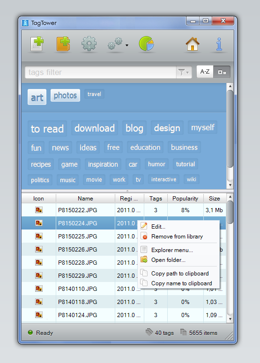Toggle the selected art tag off
260x363 pixels.
point(37,97)
